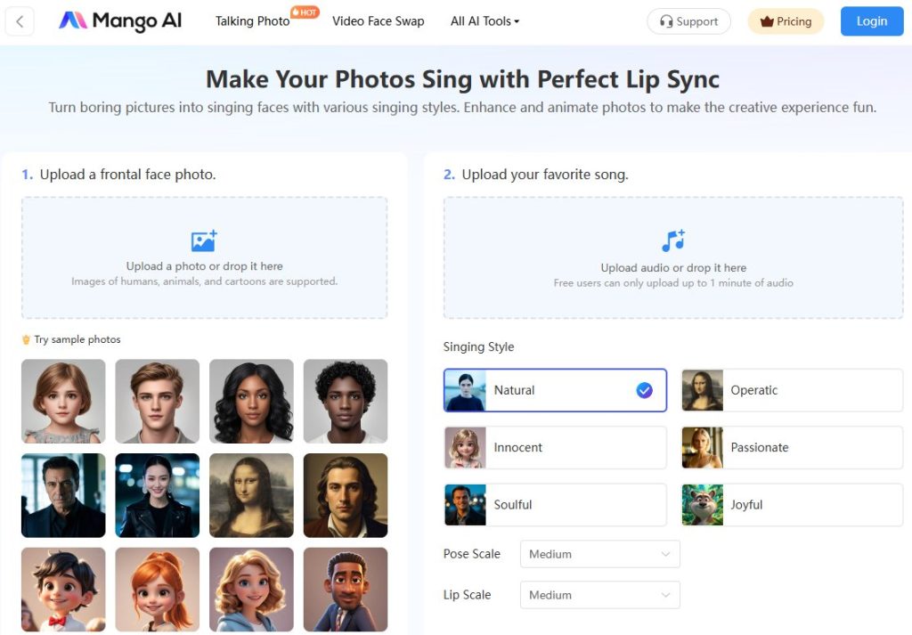
Task: Select the Soulful singing style
Action: click(555, 504)
